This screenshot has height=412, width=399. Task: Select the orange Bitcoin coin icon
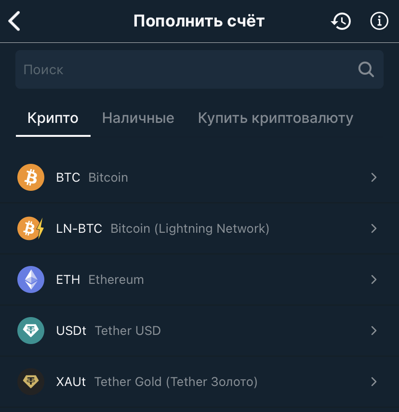pos(31,177)
